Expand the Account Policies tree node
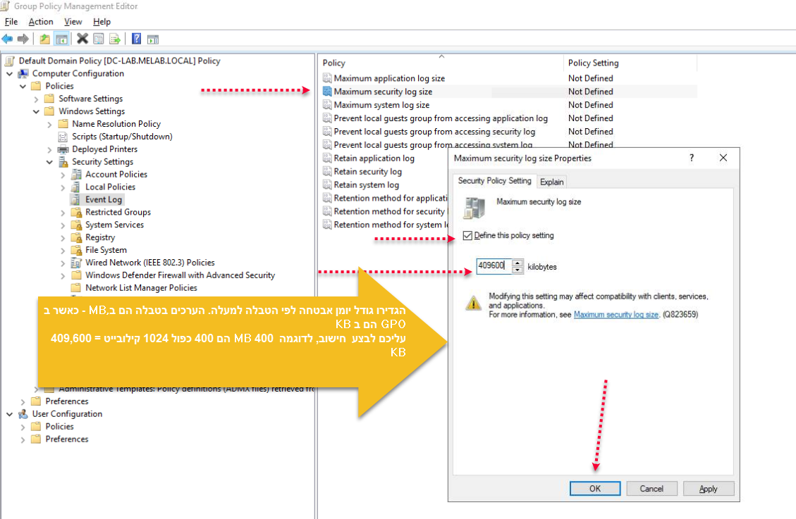Image resolution: width=796 pixels, height=519 pixels. pyautogui.click(x=63, y=175)
